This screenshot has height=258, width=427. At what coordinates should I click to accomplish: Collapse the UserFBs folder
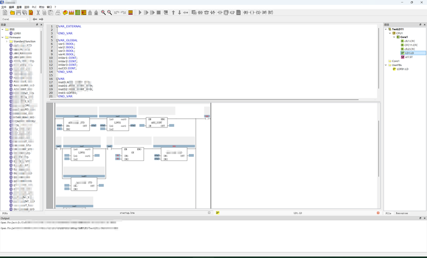click(x=386, y=65)
